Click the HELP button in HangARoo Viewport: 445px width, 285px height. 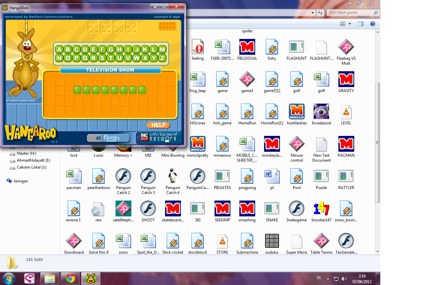coord(158,125)
